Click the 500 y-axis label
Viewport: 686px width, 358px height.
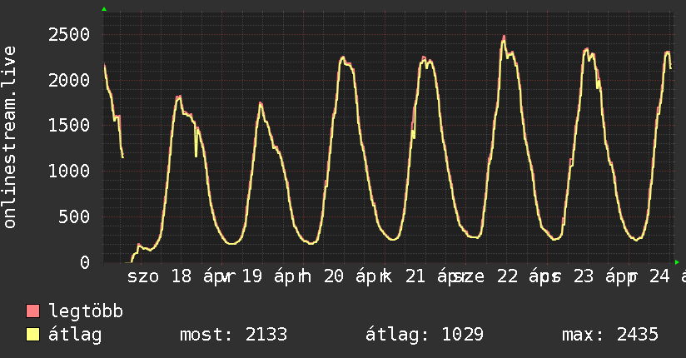pyautogui.click(x=74, y=216)
